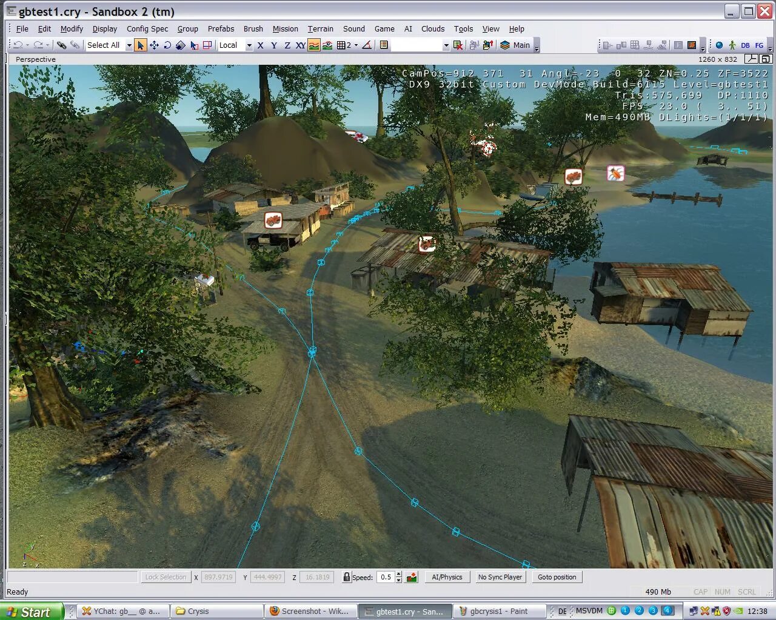Click the Goto position button

557,577
